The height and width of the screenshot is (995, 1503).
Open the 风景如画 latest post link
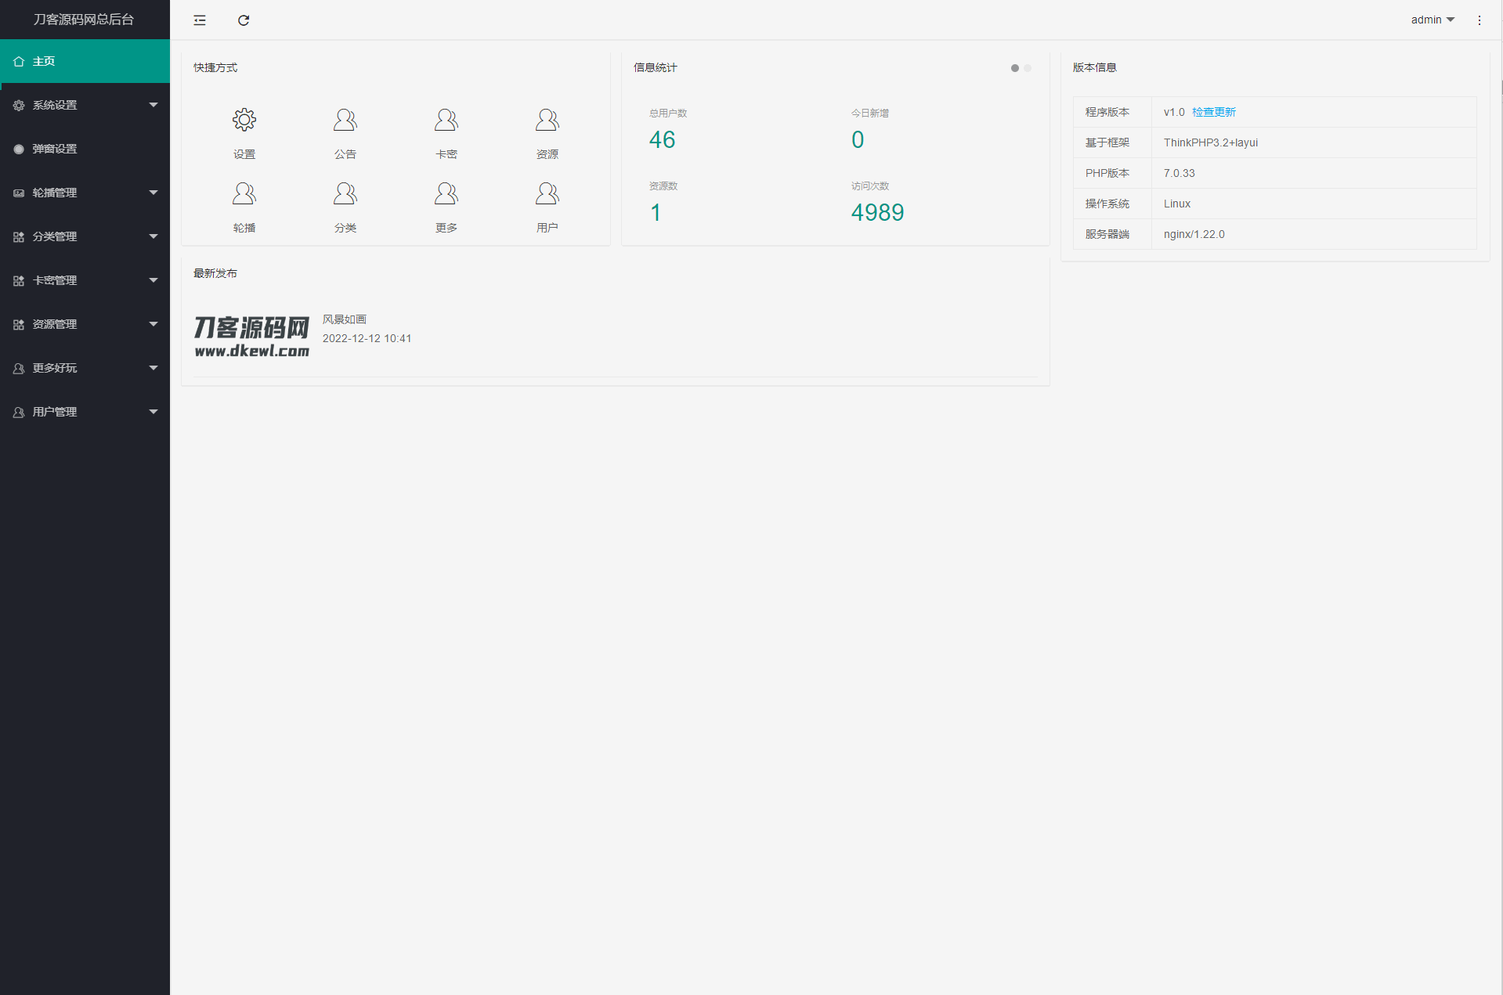pos(345,319)
